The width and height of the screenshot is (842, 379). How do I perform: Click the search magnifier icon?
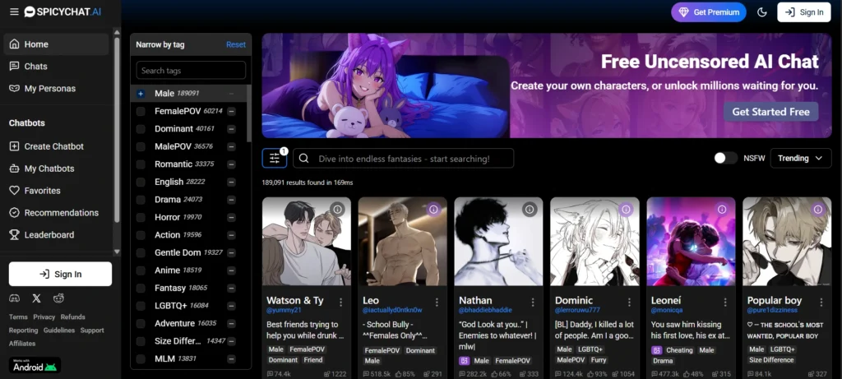[x=304, y=159]
